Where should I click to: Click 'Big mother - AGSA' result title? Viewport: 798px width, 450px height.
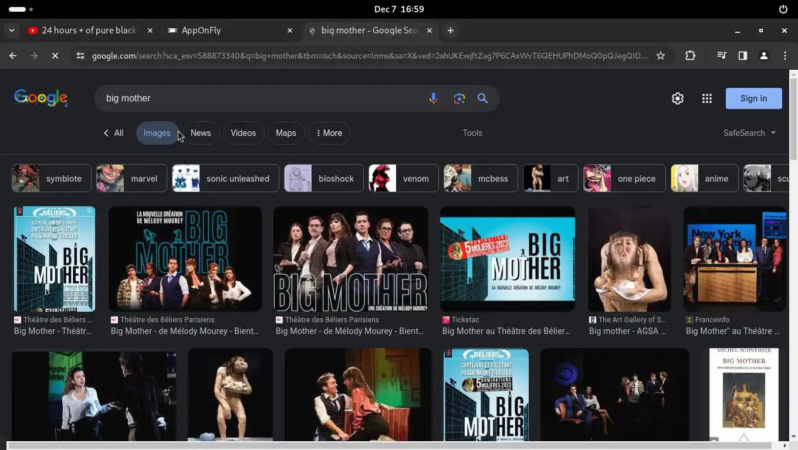628,331
